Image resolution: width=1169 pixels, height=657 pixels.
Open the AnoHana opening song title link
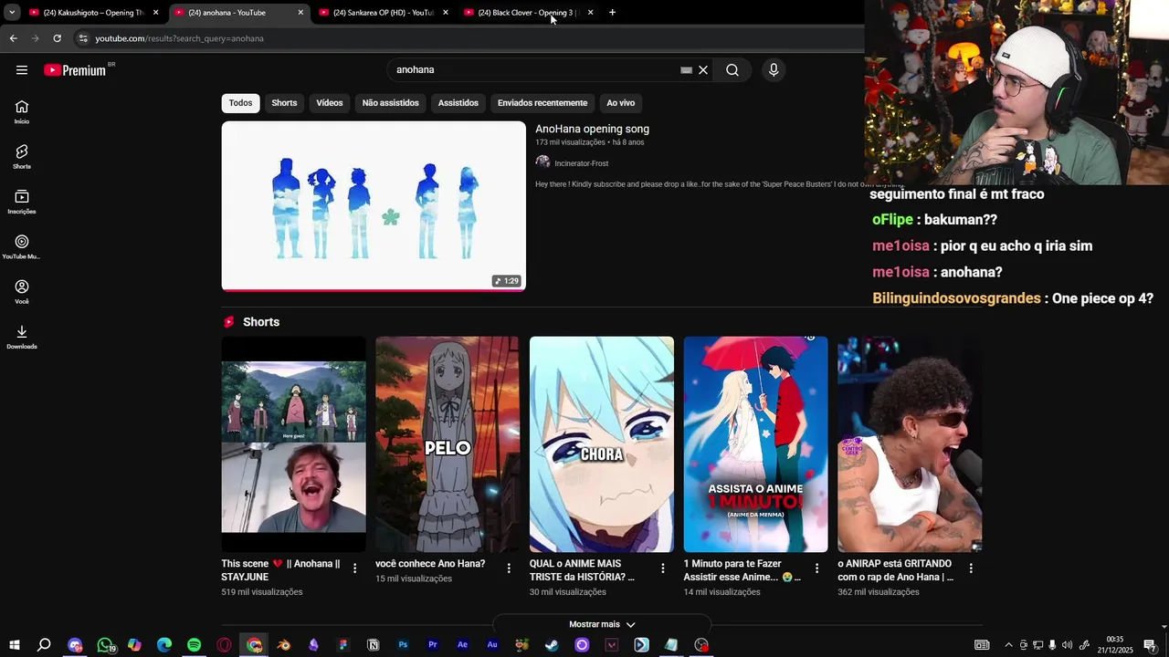click(x=592, y=129)
